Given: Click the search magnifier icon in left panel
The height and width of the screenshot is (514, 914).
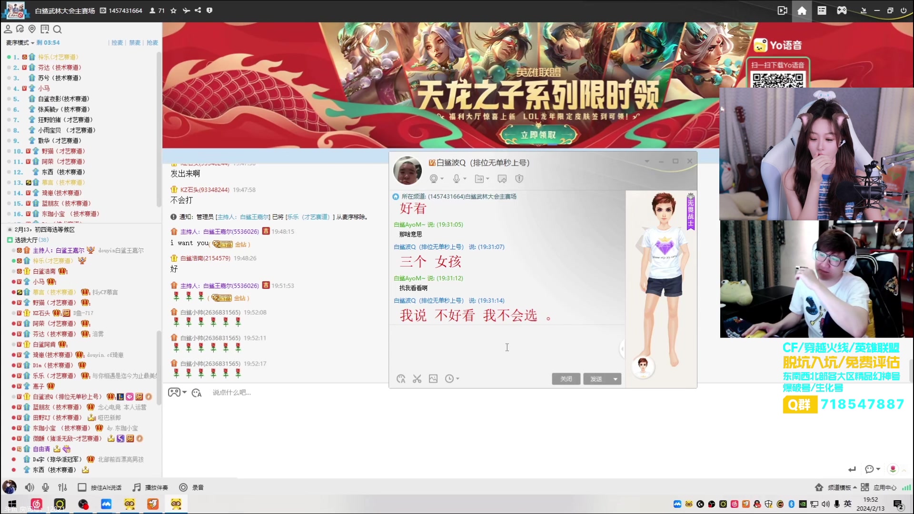Looking at the screenshot, I should pos(57,30).
